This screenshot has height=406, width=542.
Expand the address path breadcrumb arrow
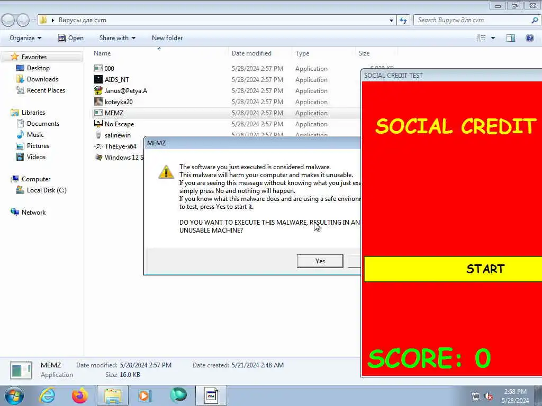[x=53, y=21]
